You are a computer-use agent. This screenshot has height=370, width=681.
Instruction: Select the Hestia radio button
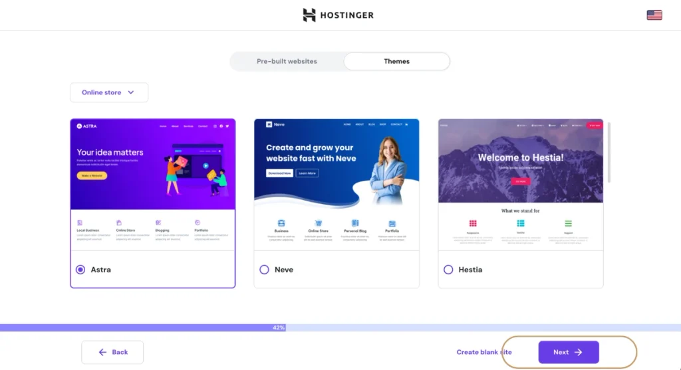tap(448, 270)
